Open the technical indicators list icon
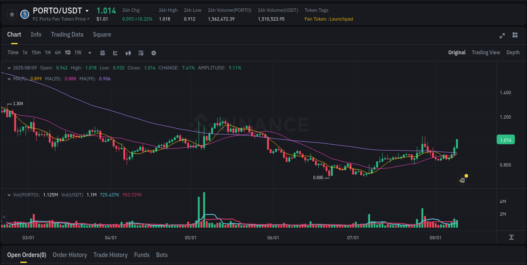This screenshot has width=527, height=265. tap(141, 53)
